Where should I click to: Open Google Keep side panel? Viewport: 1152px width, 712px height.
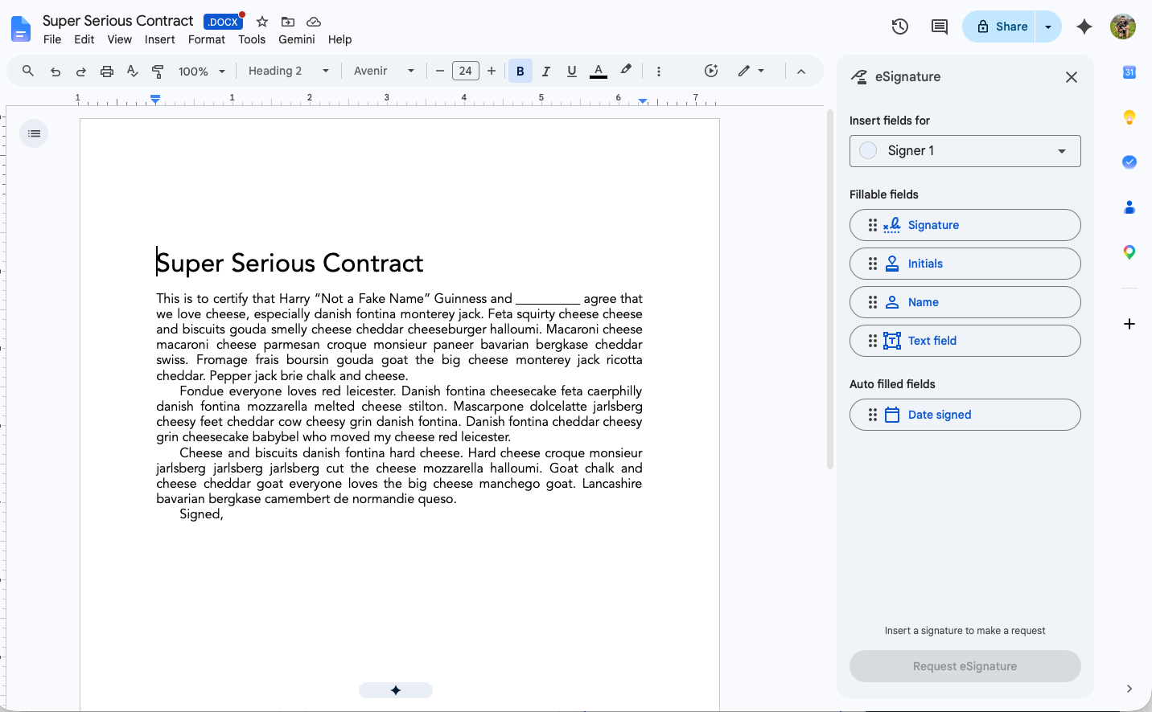1129,117
